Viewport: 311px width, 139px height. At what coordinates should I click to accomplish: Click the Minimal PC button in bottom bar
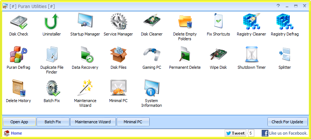tap(133, 122)
